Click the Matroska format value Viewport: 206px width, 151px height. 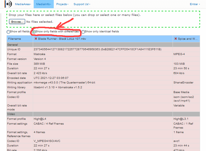point(39,54)
